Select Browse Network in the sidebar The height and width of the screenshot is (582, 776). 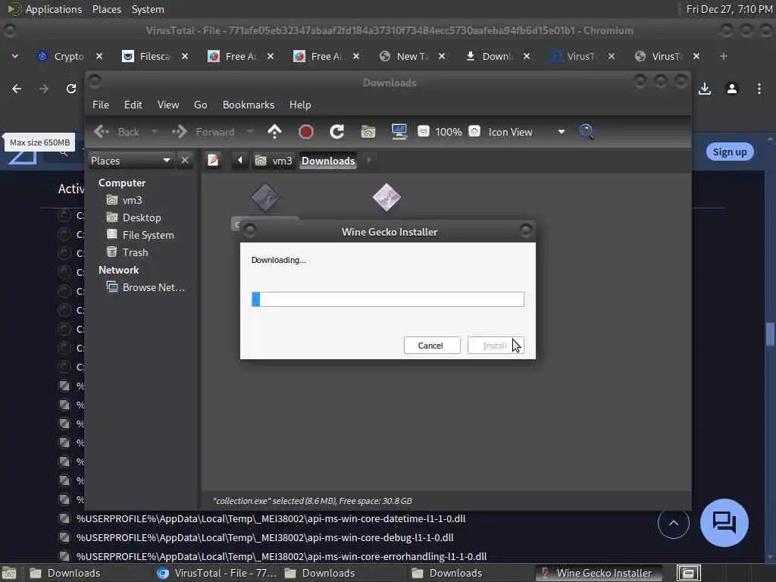(x=153, y=287)
